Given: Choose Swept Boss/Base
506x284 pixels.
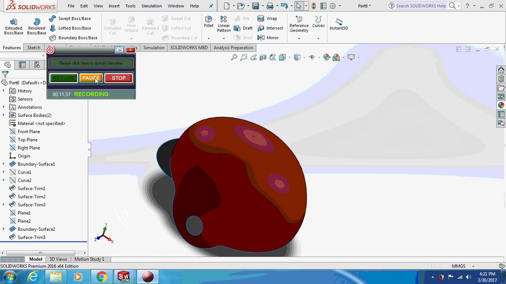Looking at the screenshot, I should tap(70, 19).
